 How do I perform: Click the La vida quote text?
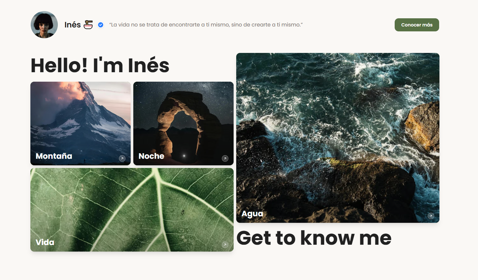206,25
